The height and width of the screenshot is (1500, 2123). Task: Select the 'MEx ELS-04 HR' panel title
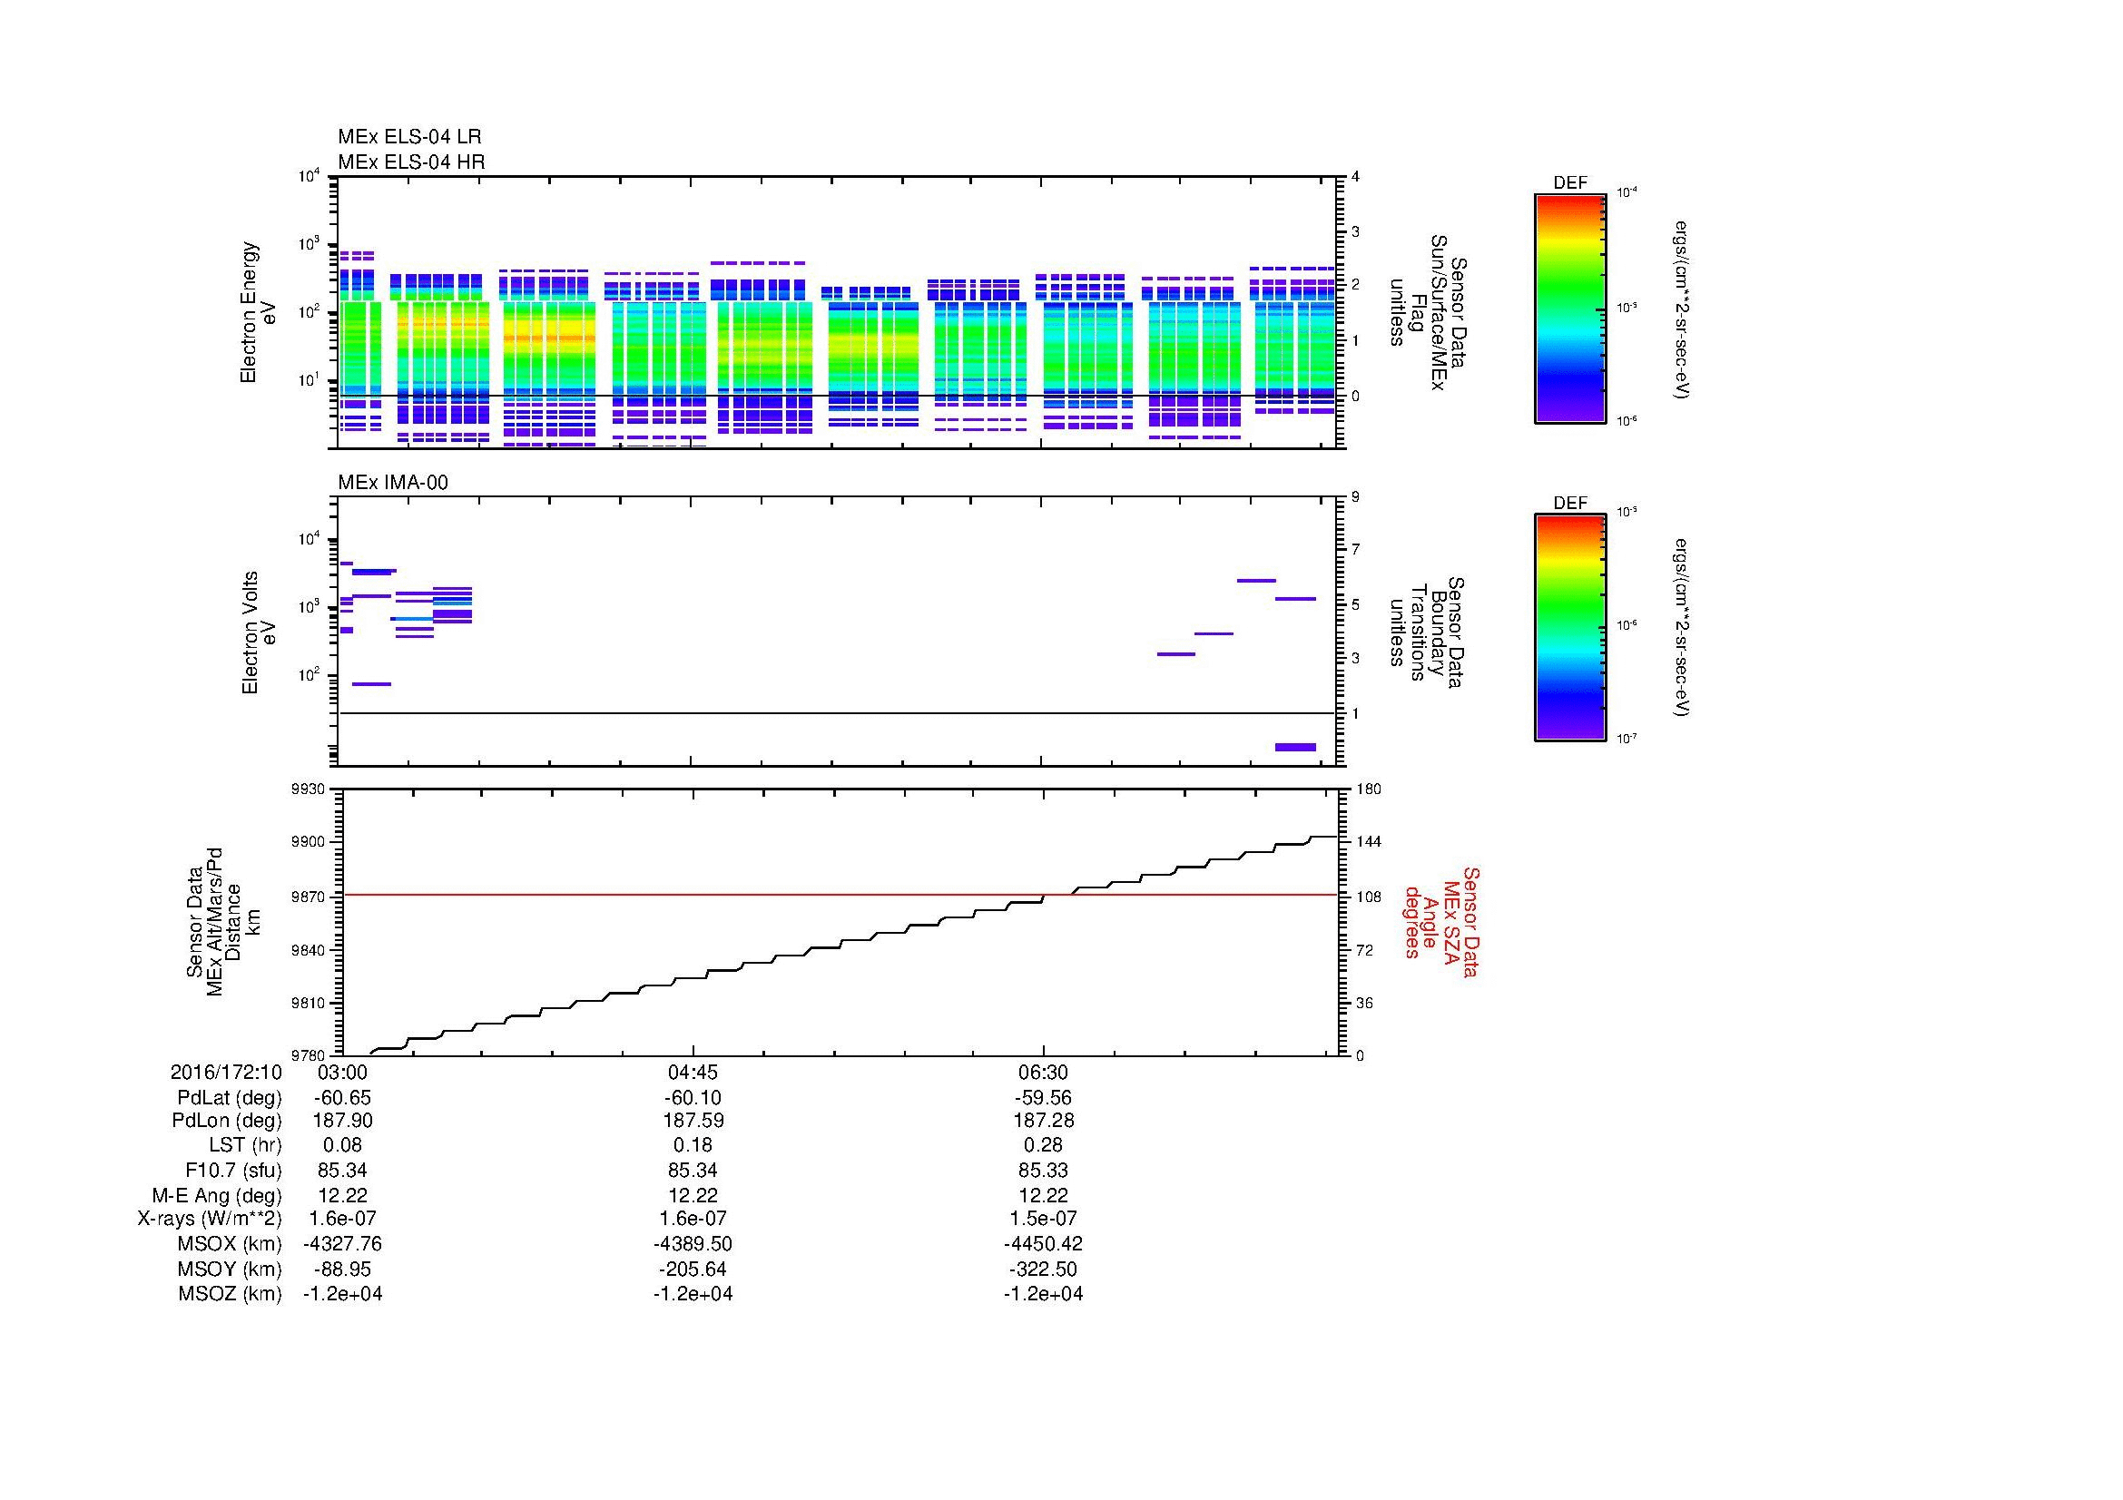tap(411, 162)
